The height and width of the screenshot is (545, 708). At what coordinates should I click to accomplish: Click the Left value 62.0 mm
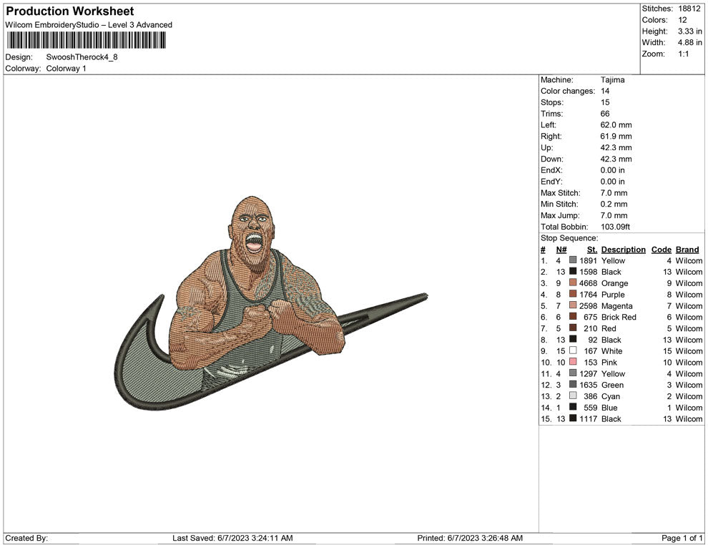click(616, 125)
